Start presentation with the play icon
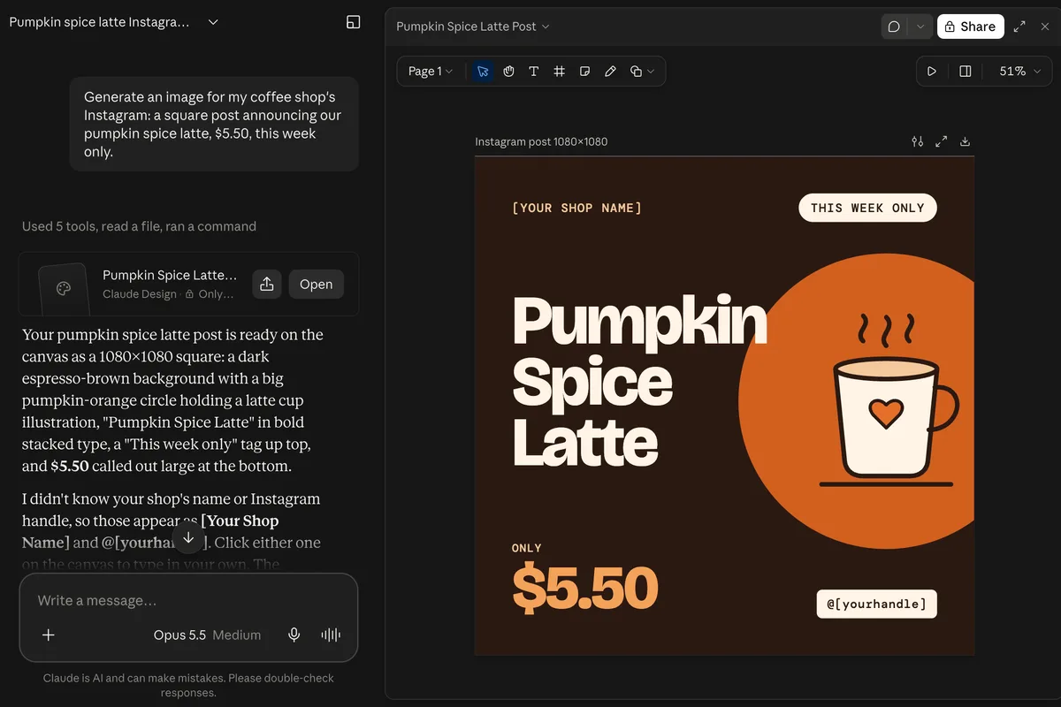Image resolution: width=1061 pixels, height=707 pixels. tap(932, 72)
